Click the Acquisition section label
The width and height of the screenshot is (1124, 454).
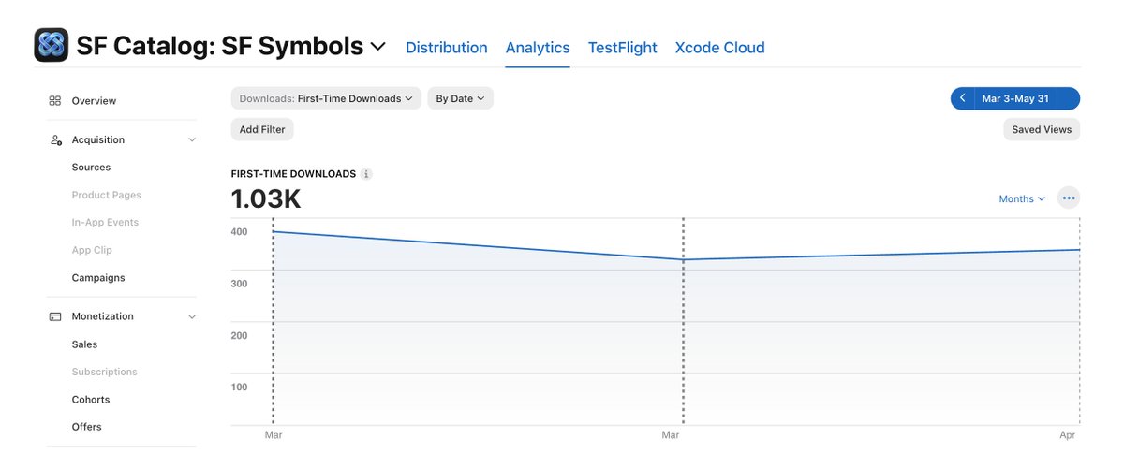click(98, 140)
